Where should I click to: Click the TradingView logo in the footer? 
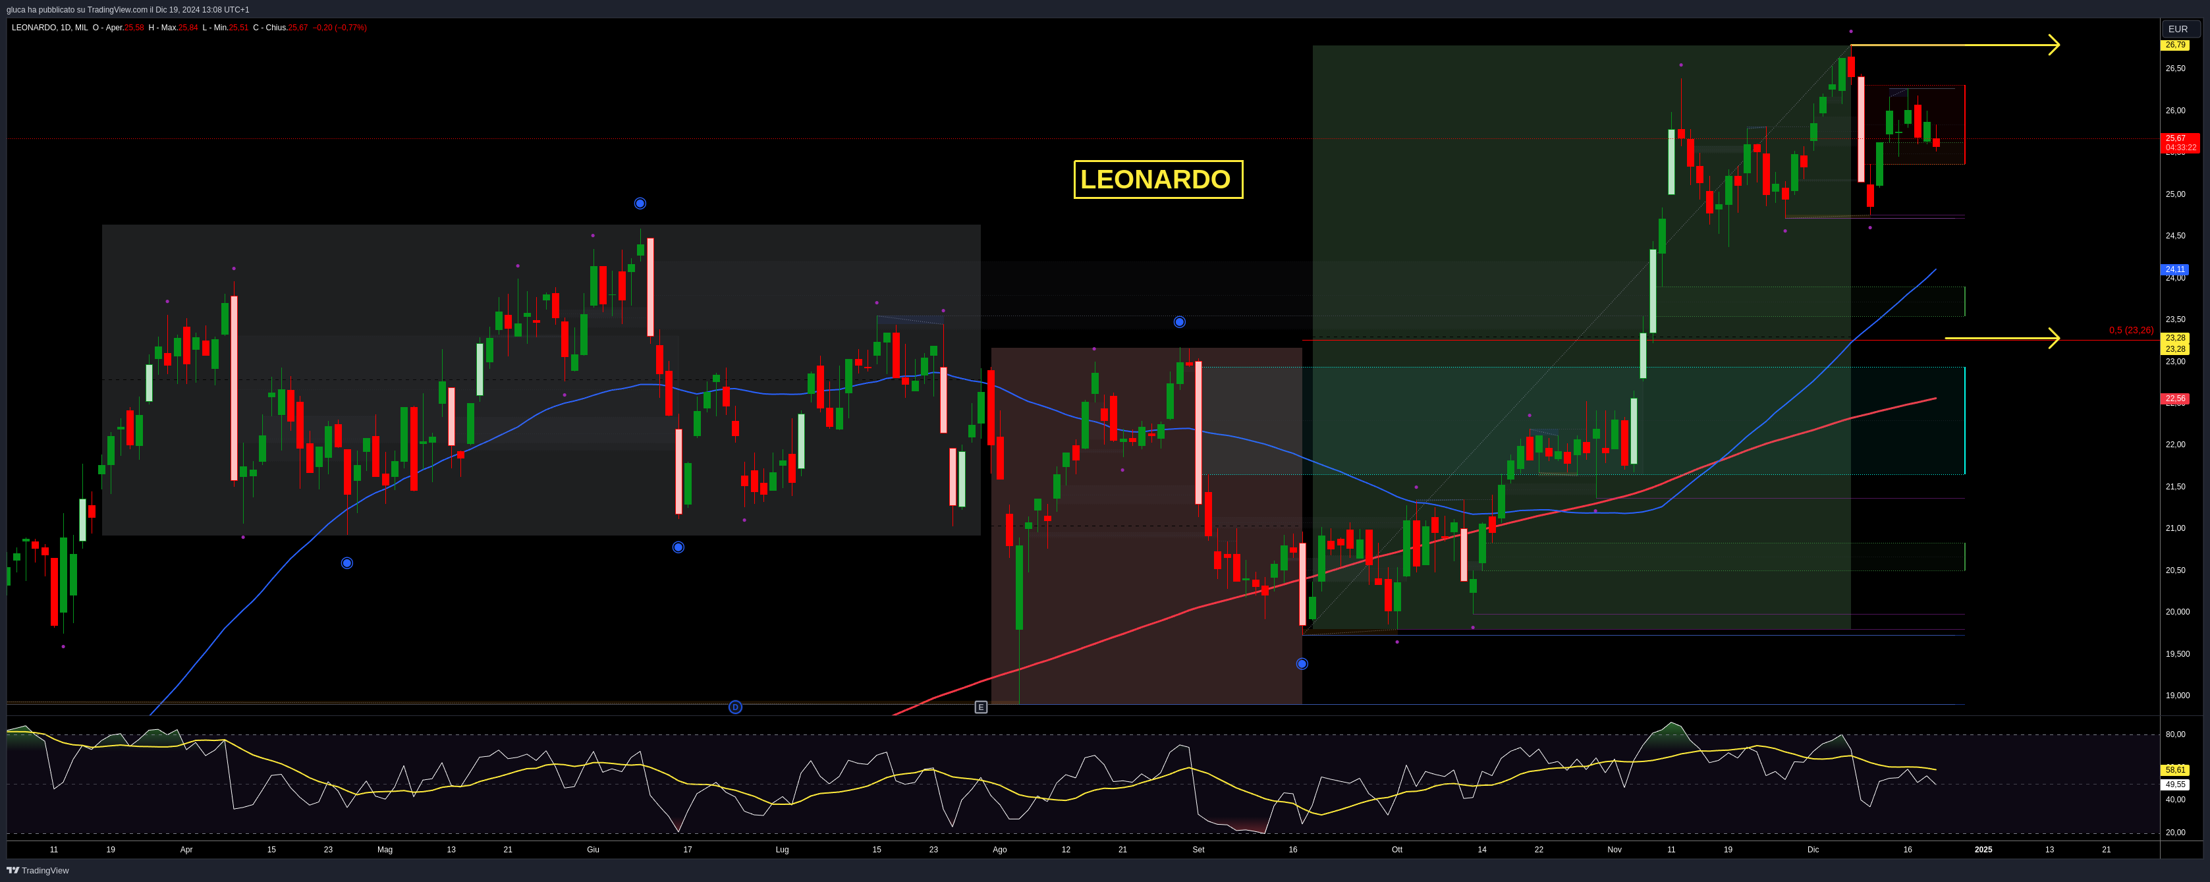click(38, 870)
